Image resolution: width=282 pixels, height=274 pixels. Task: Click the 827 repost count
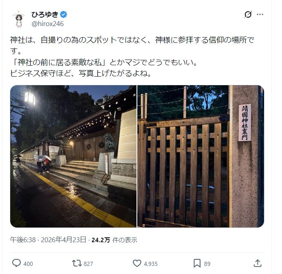pos(88,264)
